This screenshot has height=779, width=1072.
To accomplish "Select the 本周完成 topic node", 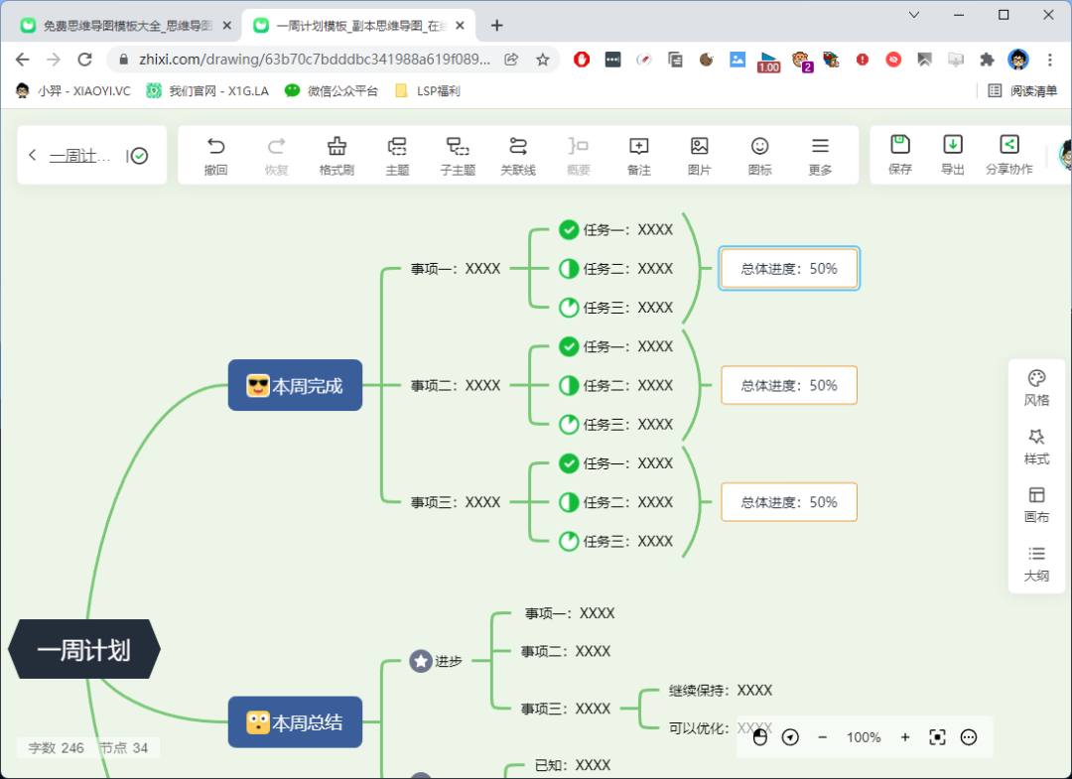I will tap(296, 385).
